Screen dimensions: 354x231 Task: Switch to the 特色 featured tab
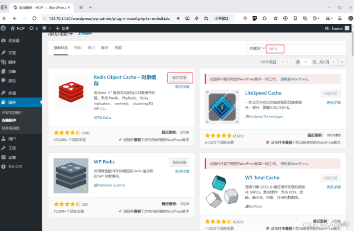pyautogui.click(x=78, y=47)
